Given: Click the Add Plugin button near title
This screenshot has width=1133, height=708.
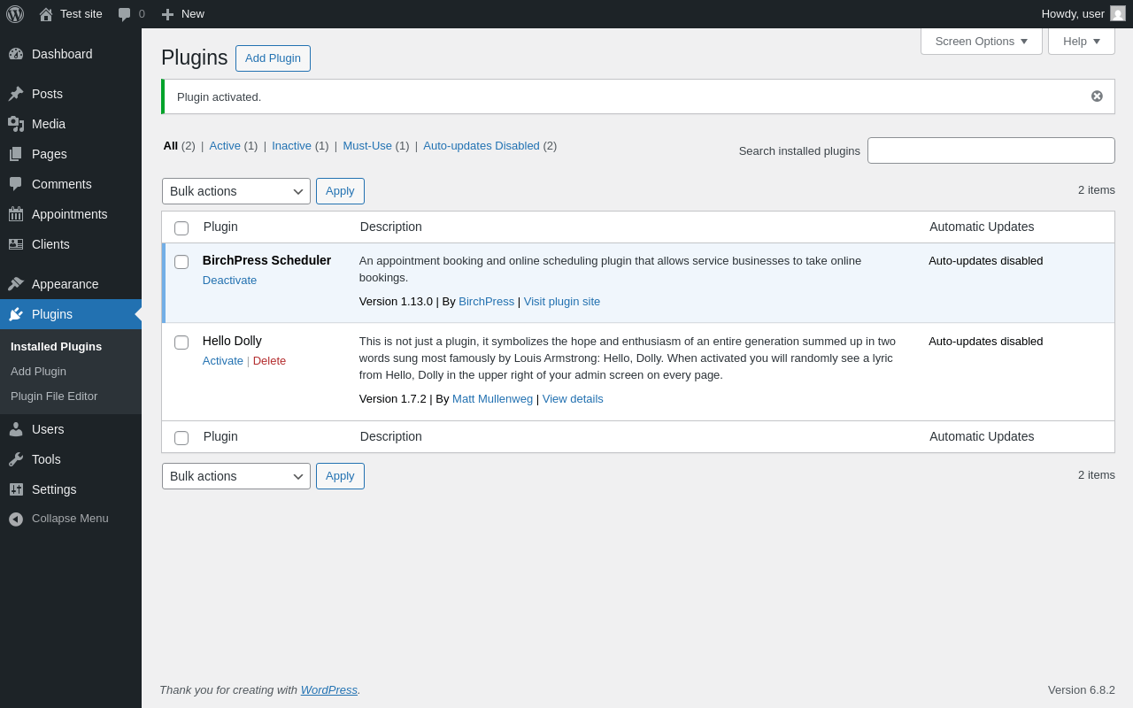Looking at the screenshot, I should click(x=273, y=58).
